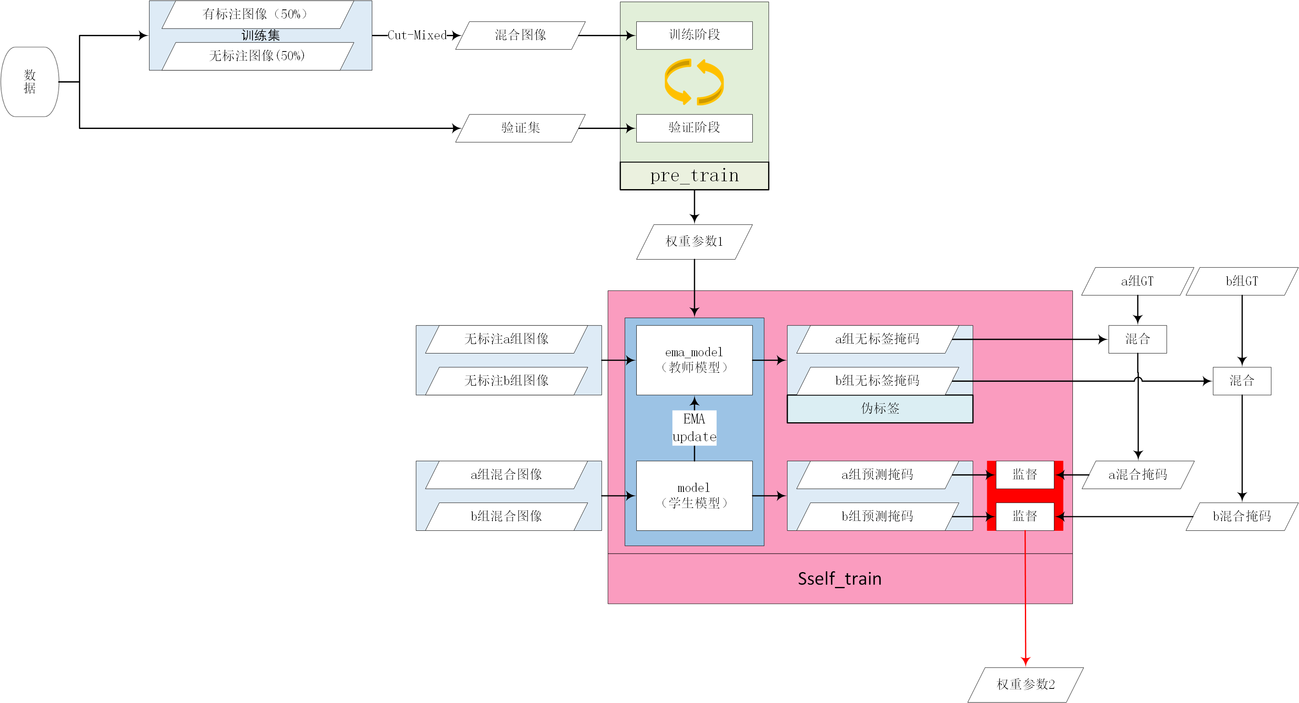This screenshot has height=703, width=1299.
Task: Click the b组预测掩码 shape
Action: point(877,516)
